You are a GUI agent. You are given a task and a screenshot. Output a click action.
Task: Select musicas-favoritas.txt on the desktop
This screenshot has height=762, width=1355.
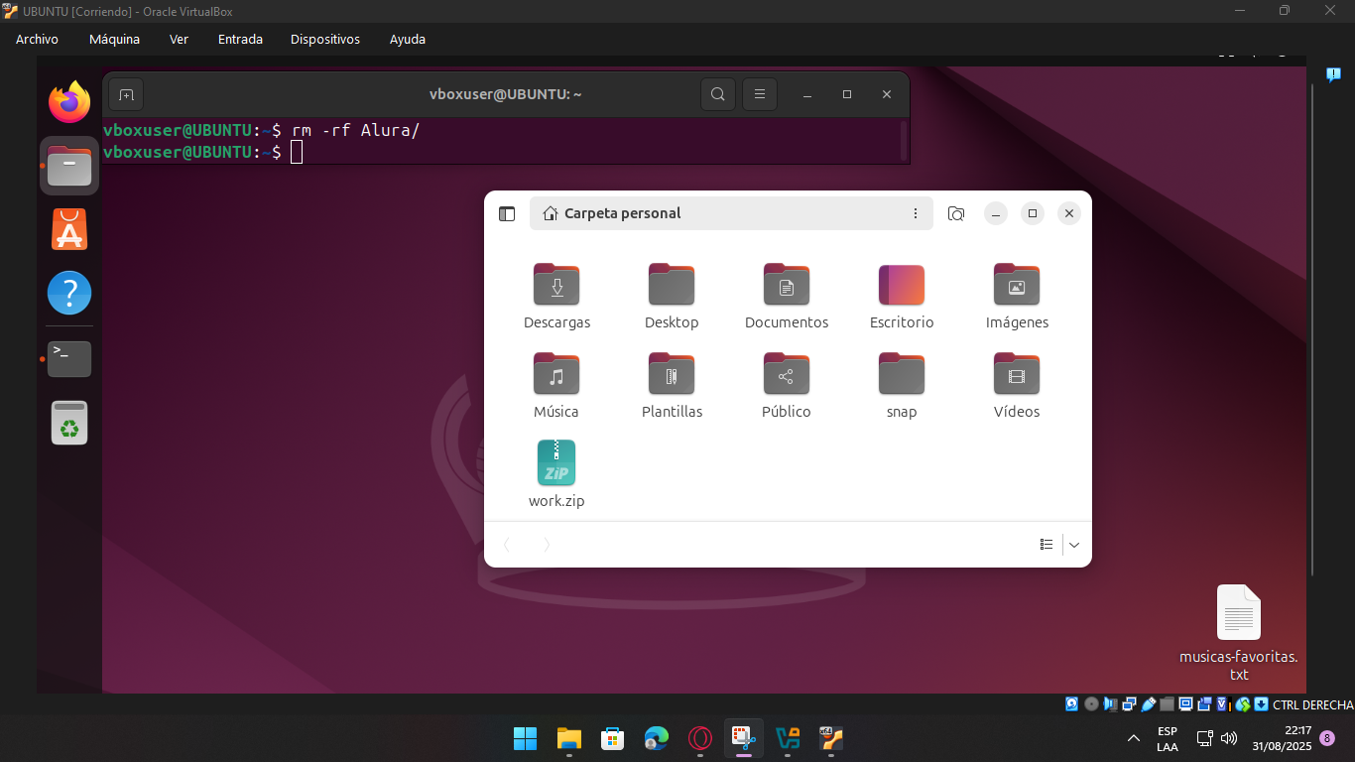pyautogui.click(x=1239, y=633)
